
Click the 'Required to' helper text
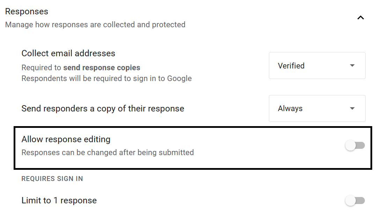coord(41,68)
